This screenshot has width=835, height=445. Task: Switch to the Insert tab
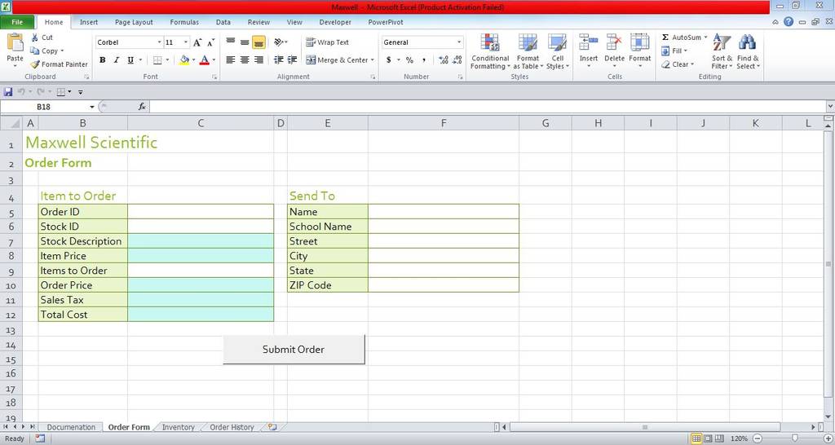[x=88, y=22]
